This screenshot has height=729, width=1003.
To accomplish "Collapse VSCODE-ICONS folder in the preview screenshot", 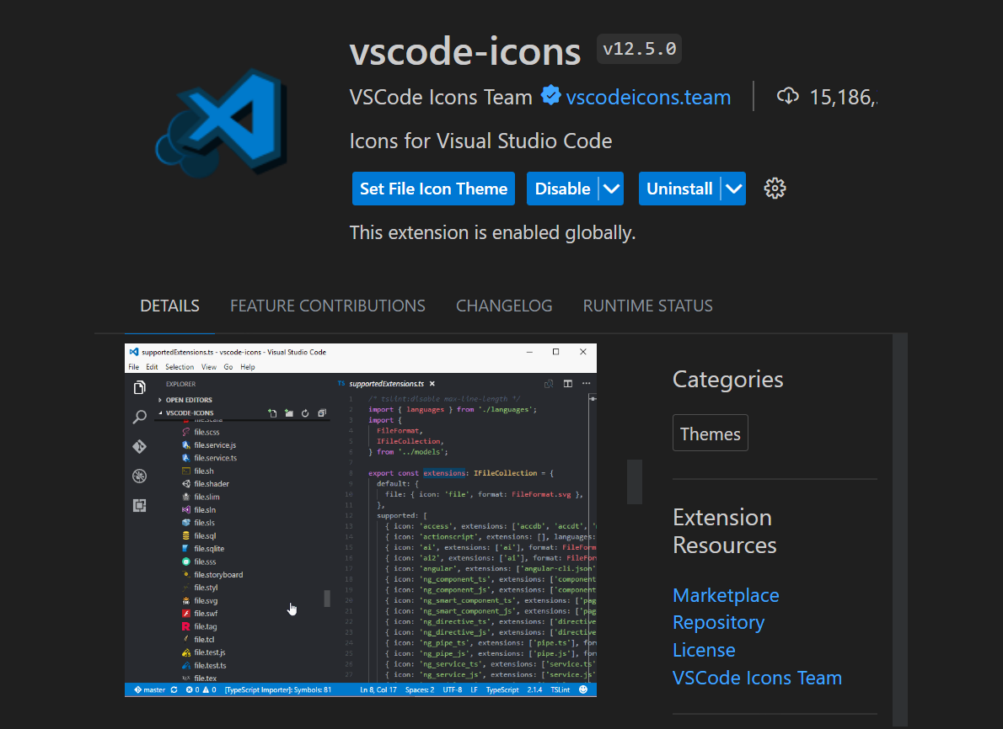I will pos(185,413).
